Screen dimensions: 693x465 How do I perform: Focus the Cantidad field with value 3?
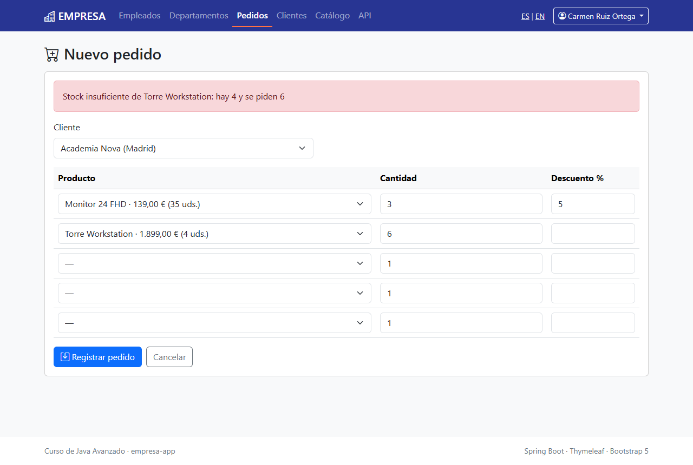461,204
